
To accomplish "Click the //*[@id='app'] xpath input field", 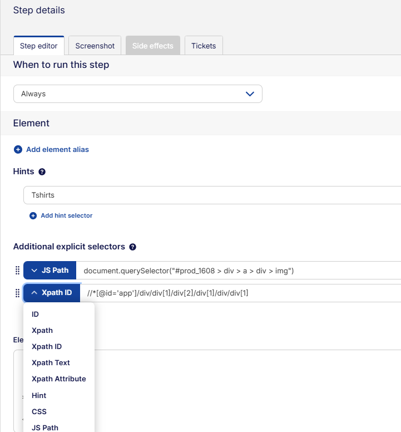I will (x=240, y=293).
